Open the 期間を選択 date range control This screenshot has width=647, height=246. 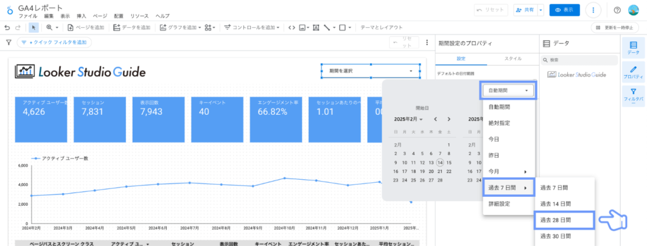click(x=370, y=71)
